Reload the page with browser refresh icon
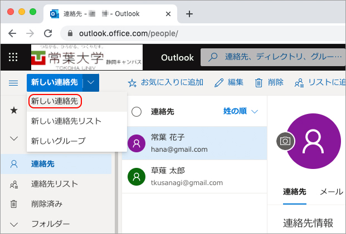 coord(48,33)
